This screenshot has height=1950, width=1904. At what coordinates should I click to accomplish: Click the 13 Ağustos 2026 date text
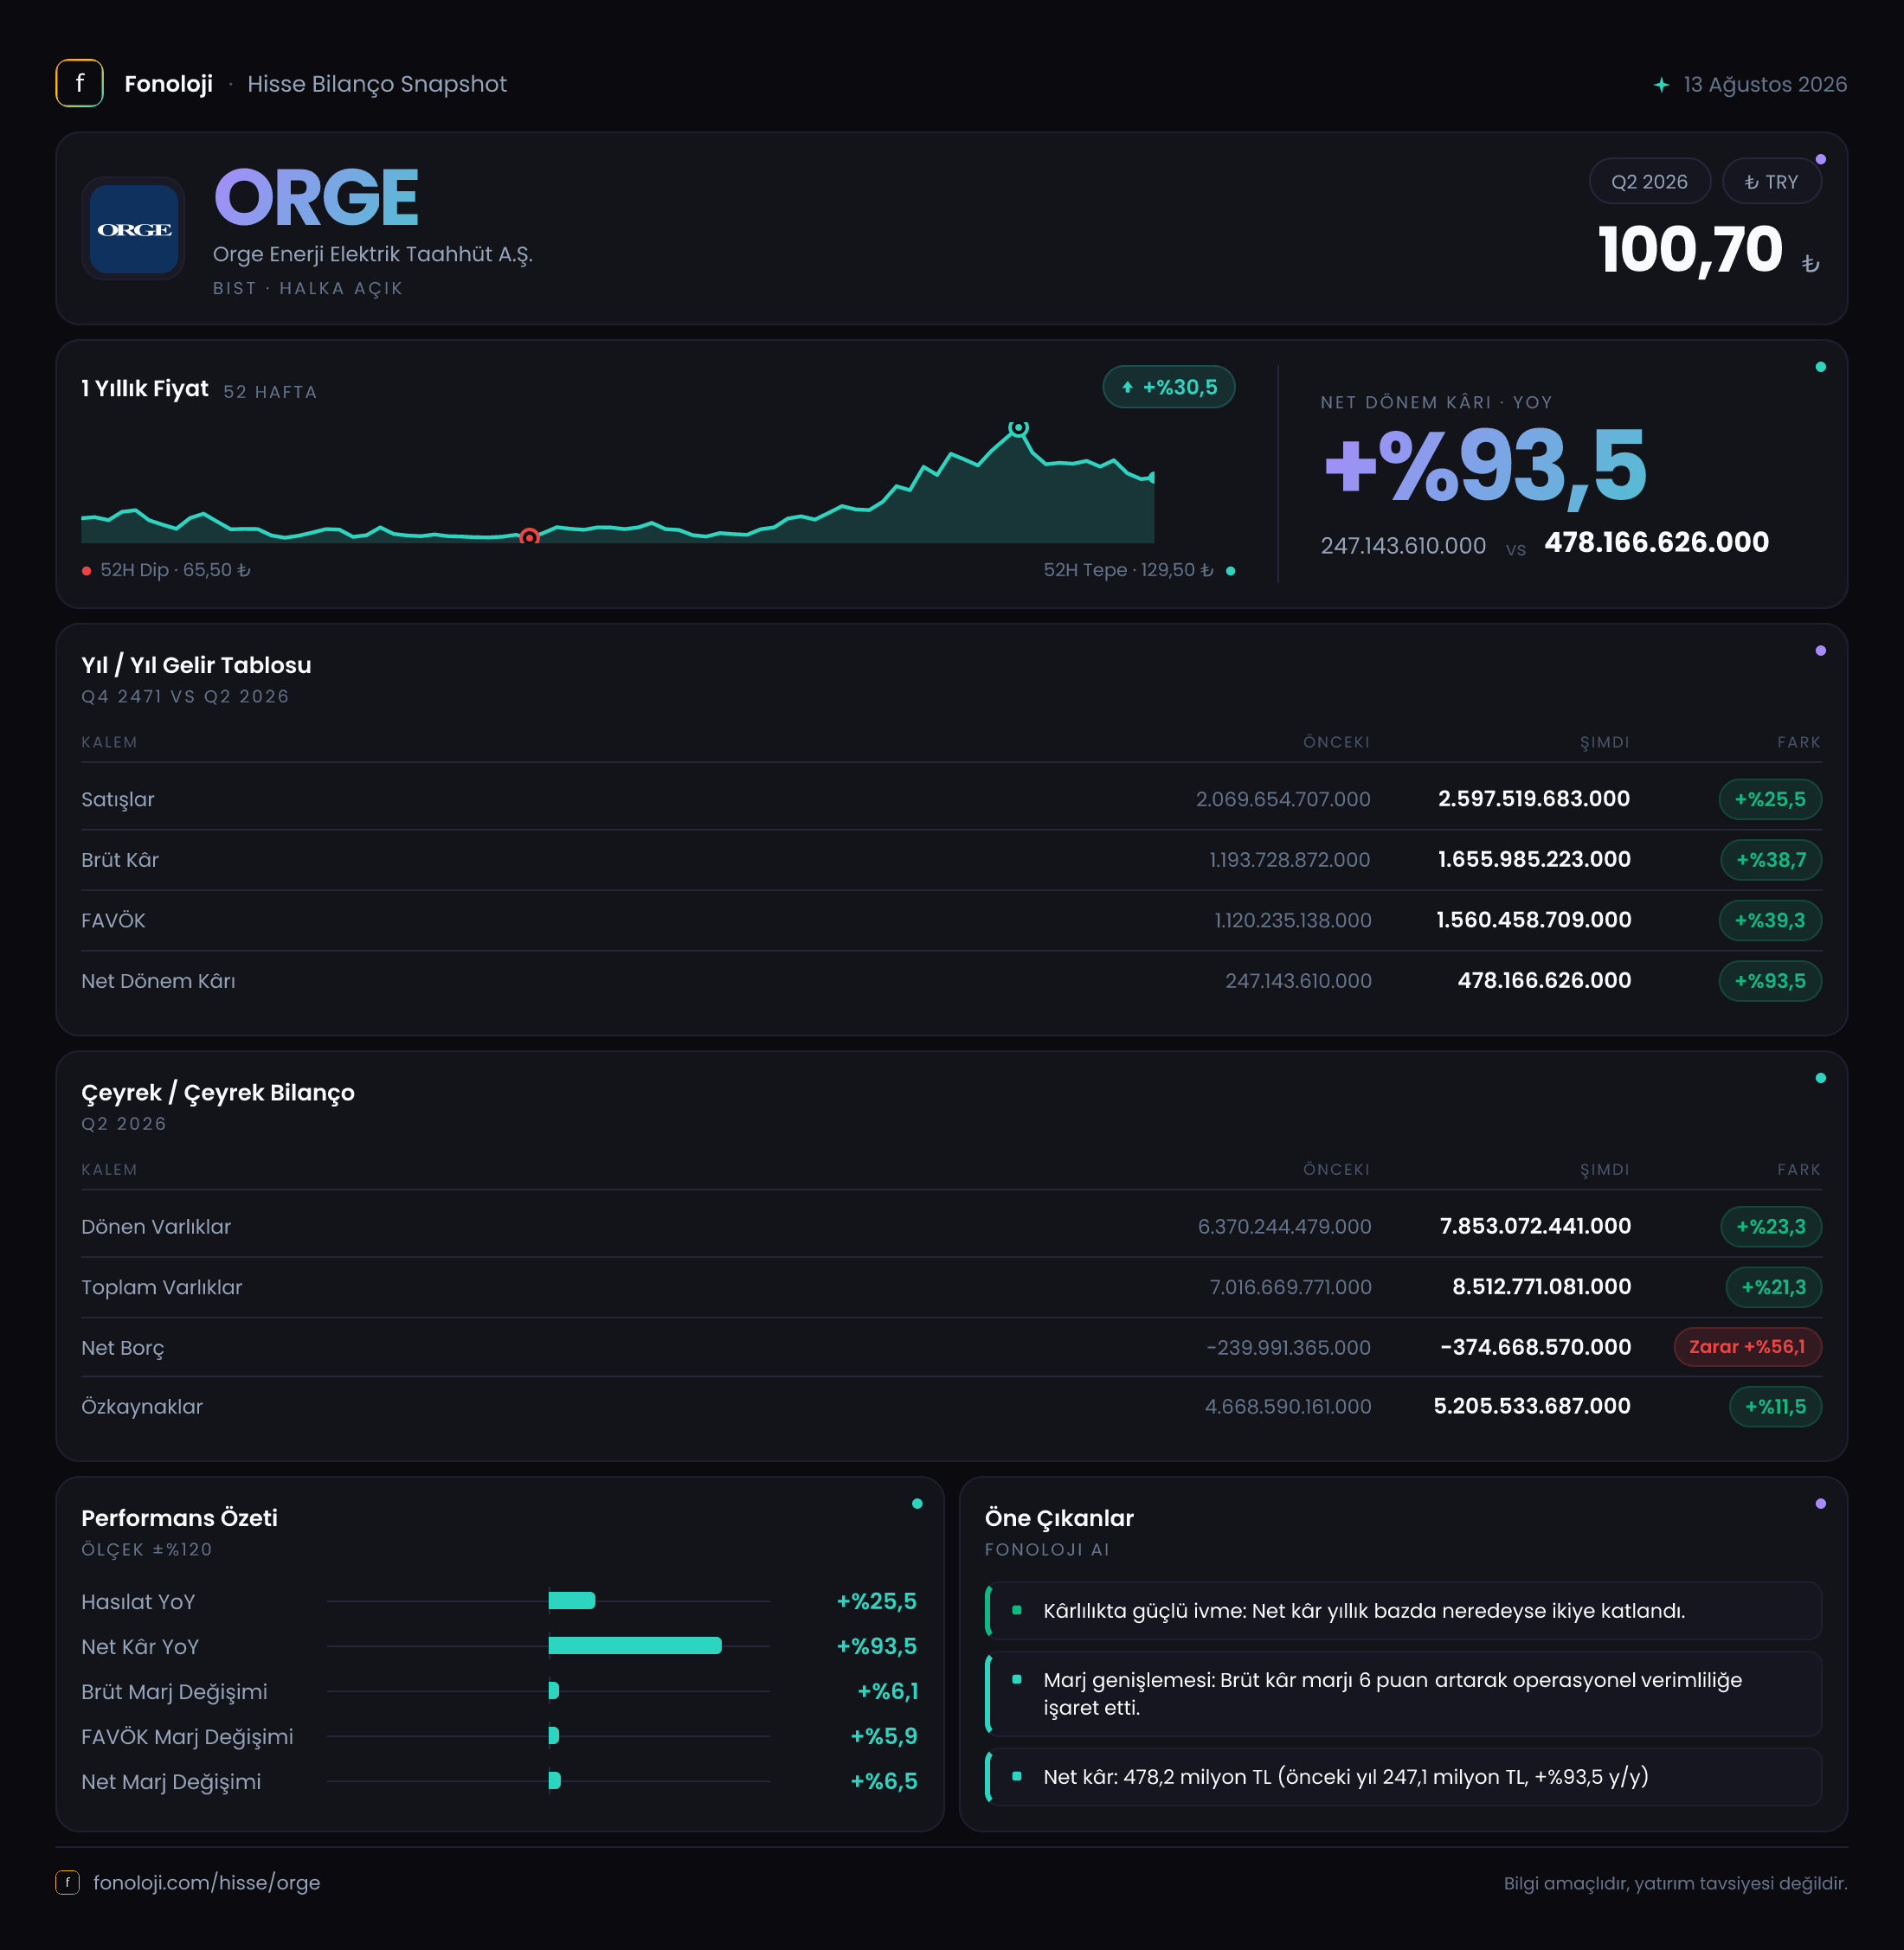pyautogui.click(x=1765, y=84)
